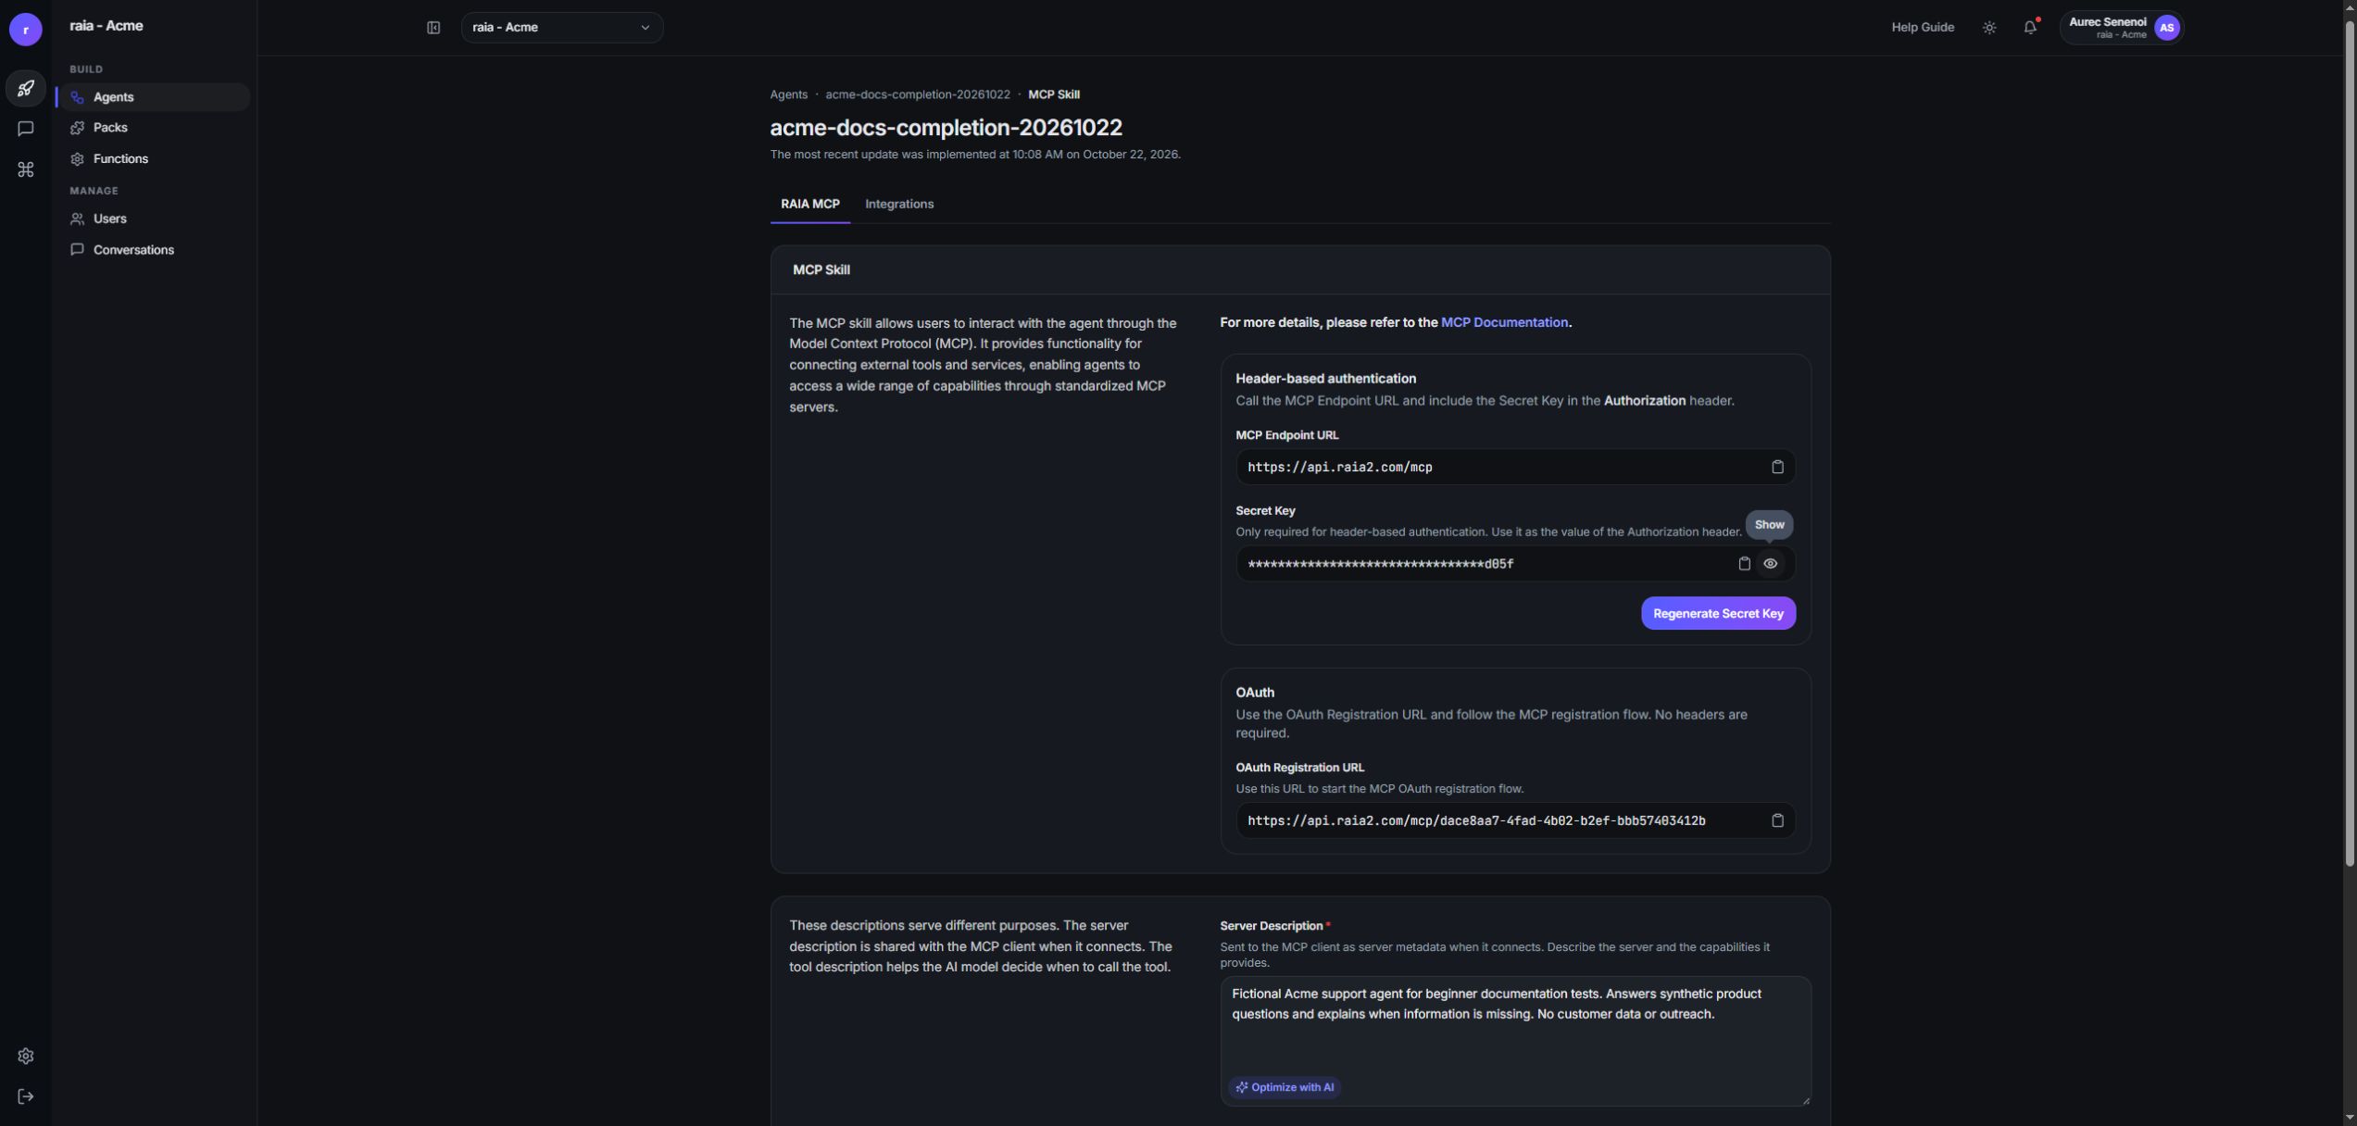Click the logout icon at bottom left

pyautogui.click(x=25, y=1097)
